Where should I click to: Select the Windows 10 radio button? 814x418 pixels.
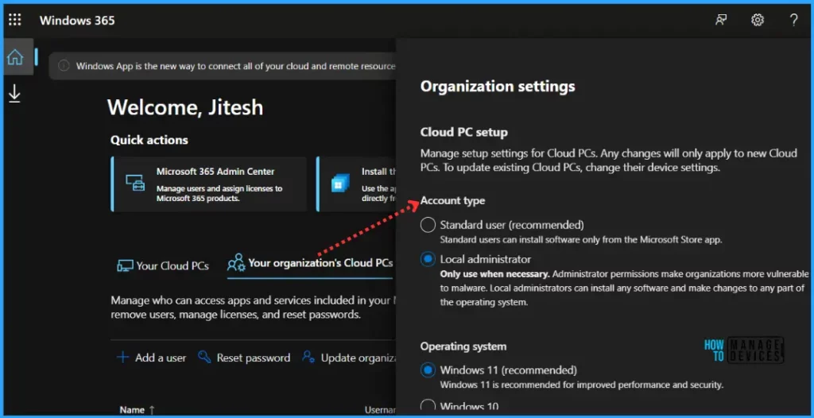(x=428, y=405)
